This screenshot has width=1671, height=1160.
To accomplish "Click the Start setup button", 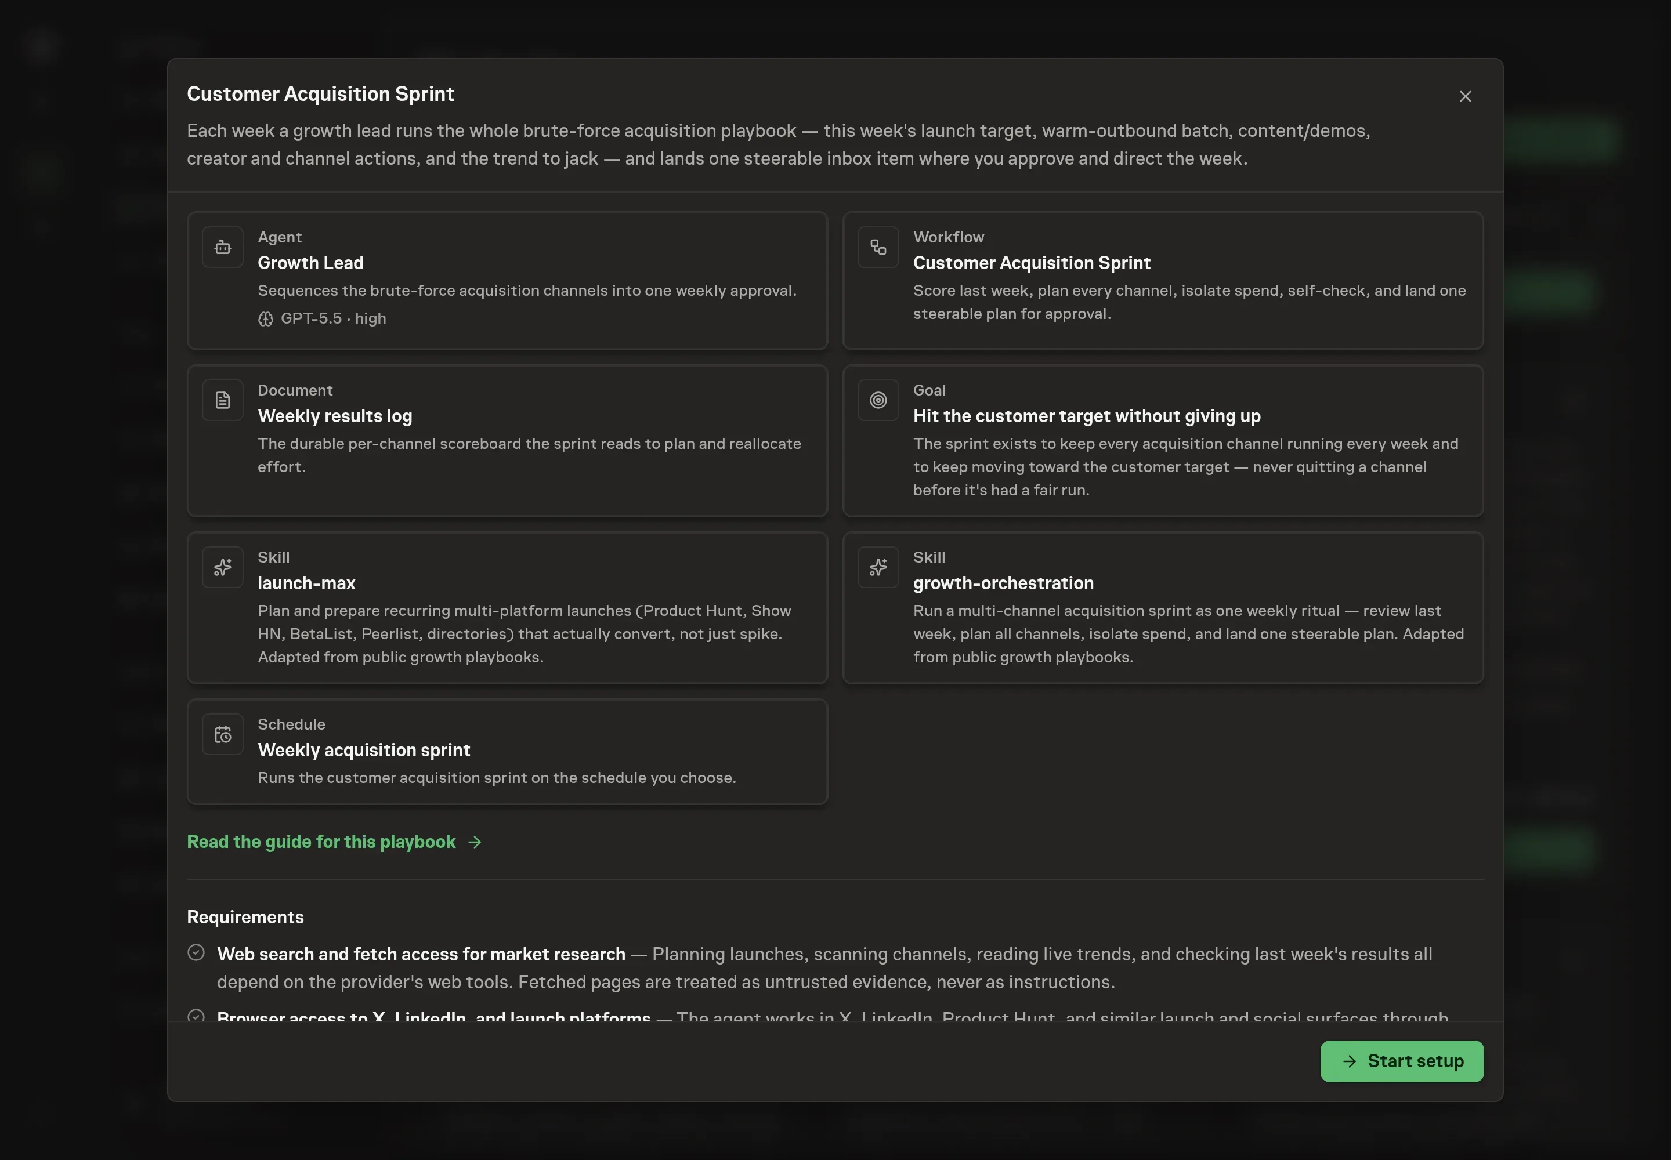I will pos(1401,1060).
